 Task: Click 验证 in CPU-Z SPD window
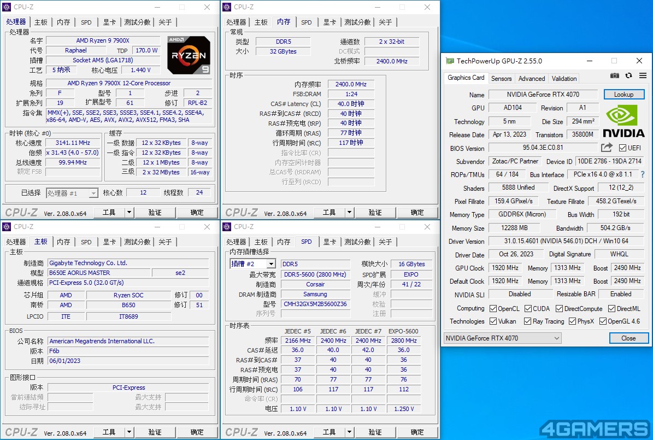[x=375, y=432]
